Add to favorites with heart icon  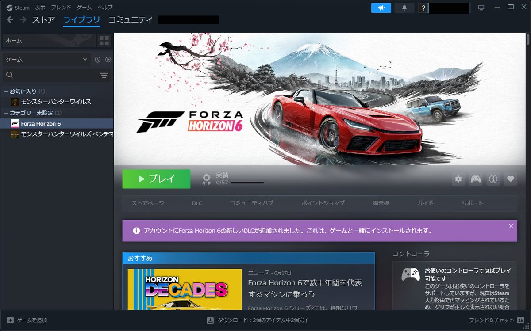tap(511, 179)
